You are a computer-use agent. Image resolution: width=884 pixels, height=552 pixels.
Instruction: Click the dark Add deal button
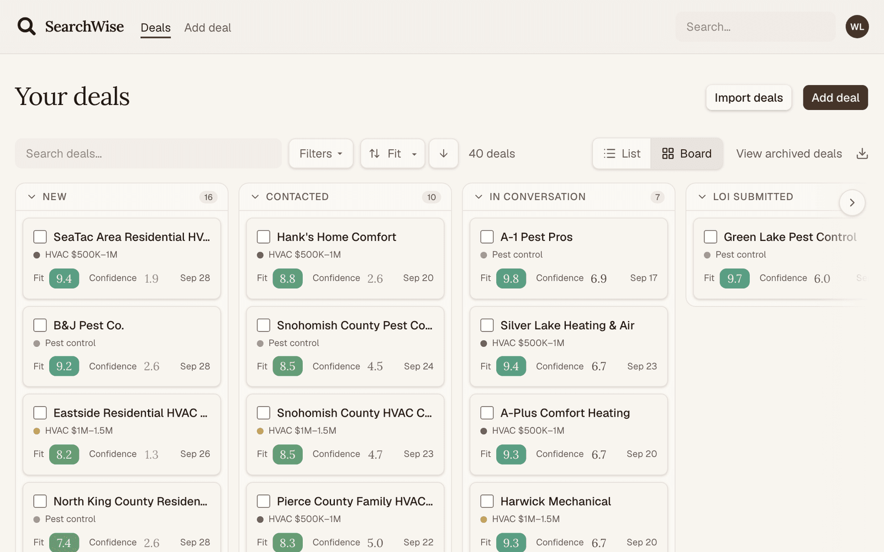pos(835,98)
